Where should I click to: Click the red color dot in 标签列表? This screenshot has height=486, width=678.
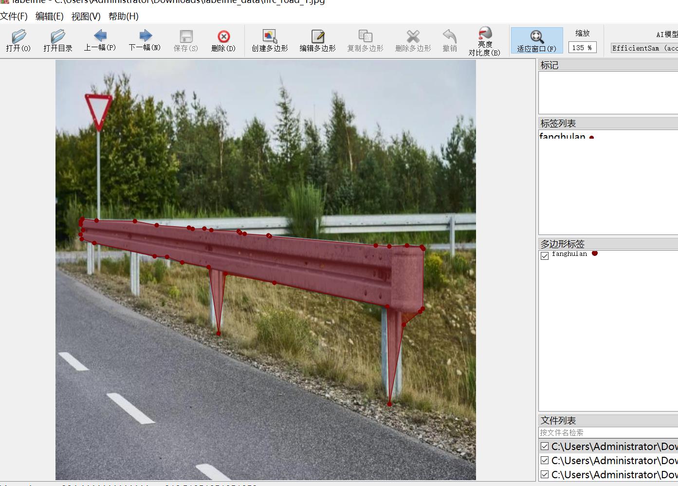[591, 138]
